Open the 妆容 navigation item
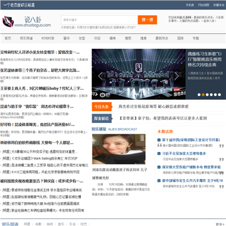Viewport: 226px width, 226px height. click(97, 38)
